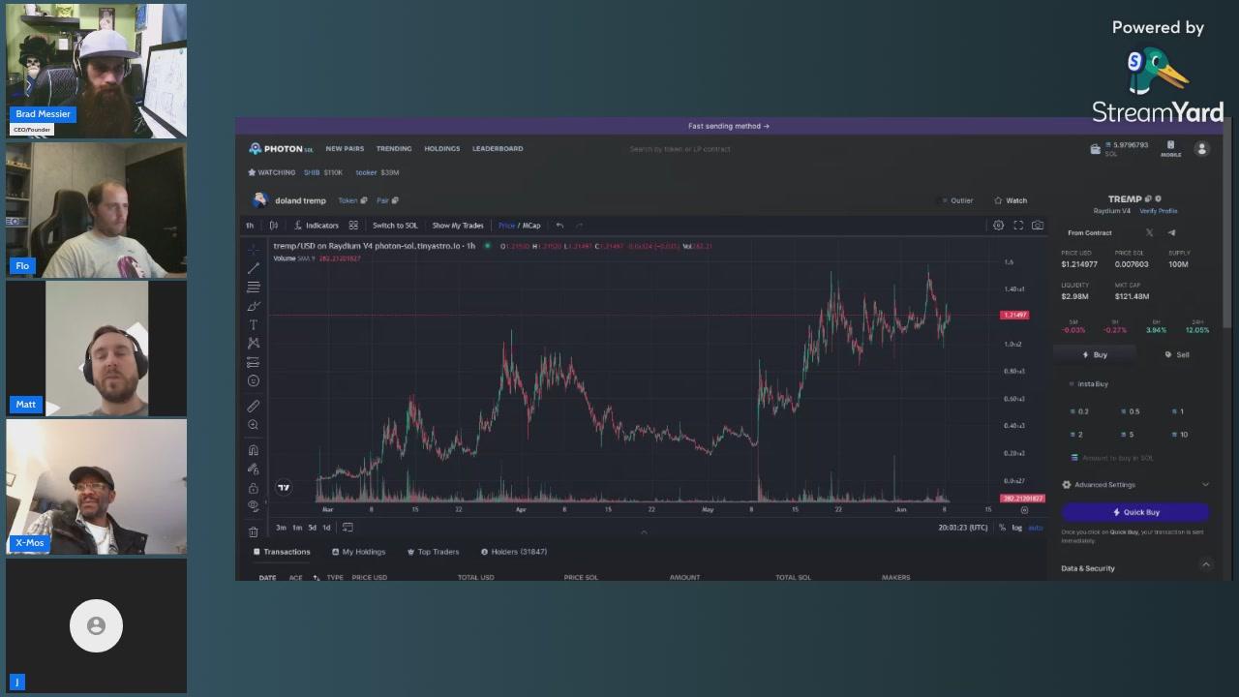The height and width of the screenshot is (697, 1239).
Task: Switch to the Top Traders tab
Action: [433, 552]
